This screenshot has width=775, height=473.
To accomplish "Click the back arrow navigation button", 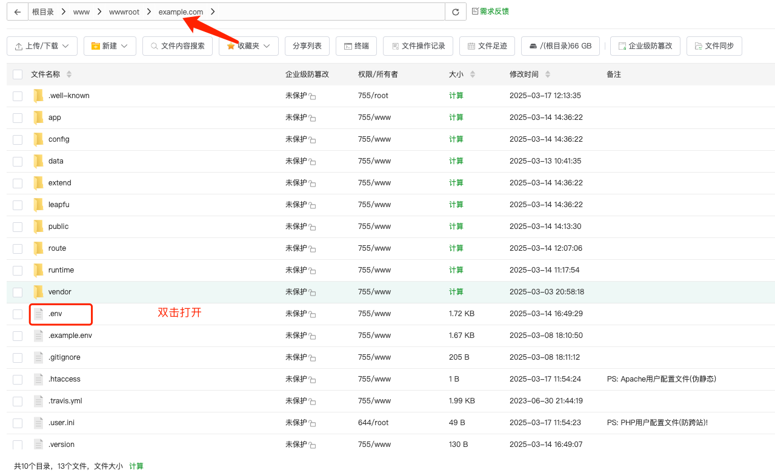I will [18, 12].
